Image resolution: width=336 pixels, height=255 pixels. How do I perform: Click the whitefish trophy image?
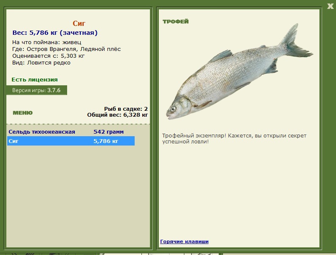click(240, 72)
